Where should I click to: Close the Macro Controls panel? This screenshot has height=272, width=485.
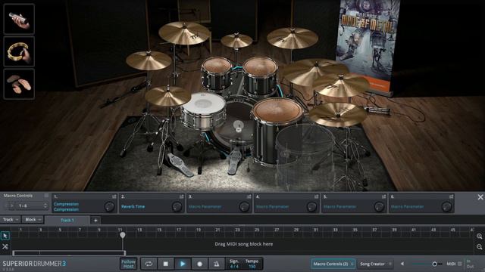point(480,197)
